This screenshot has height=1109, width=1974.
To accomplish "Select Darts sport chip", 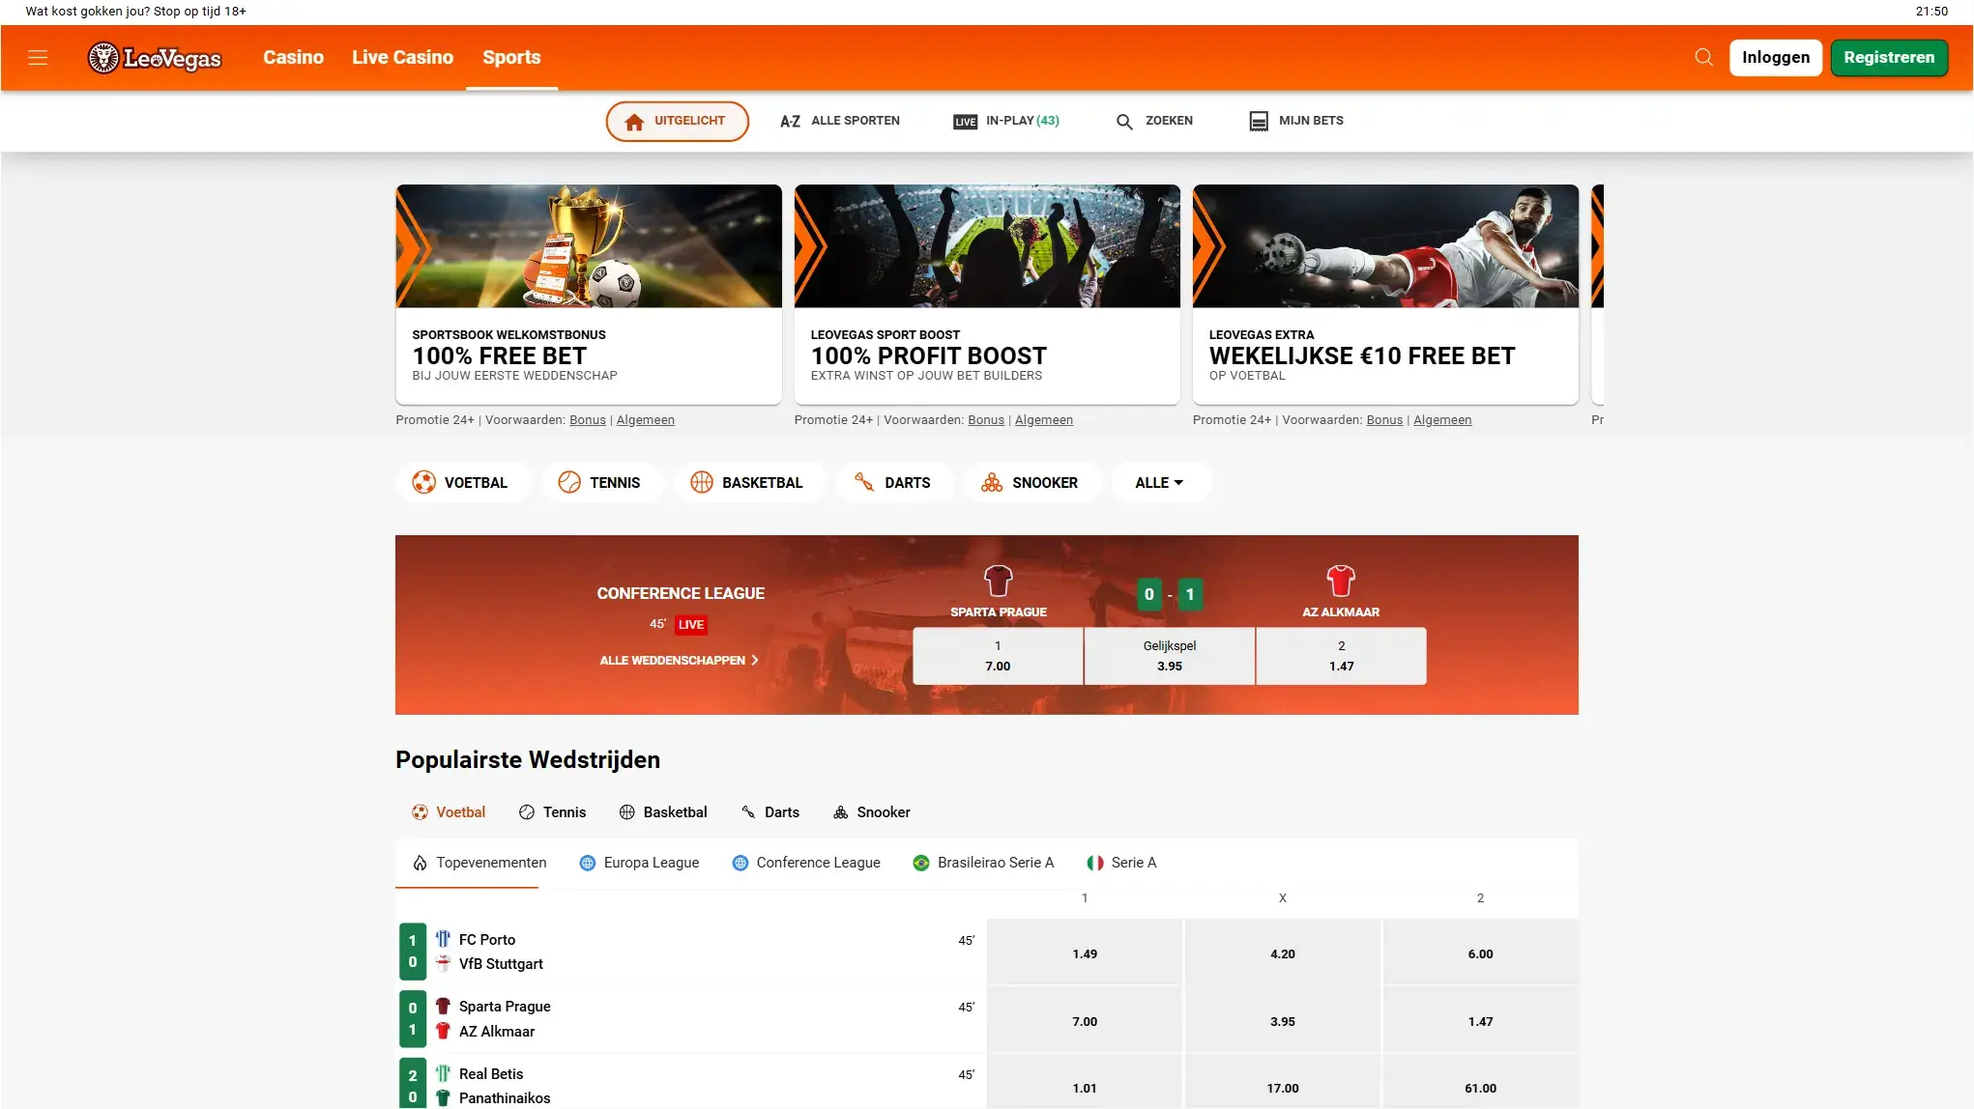I will coord(894,482).
